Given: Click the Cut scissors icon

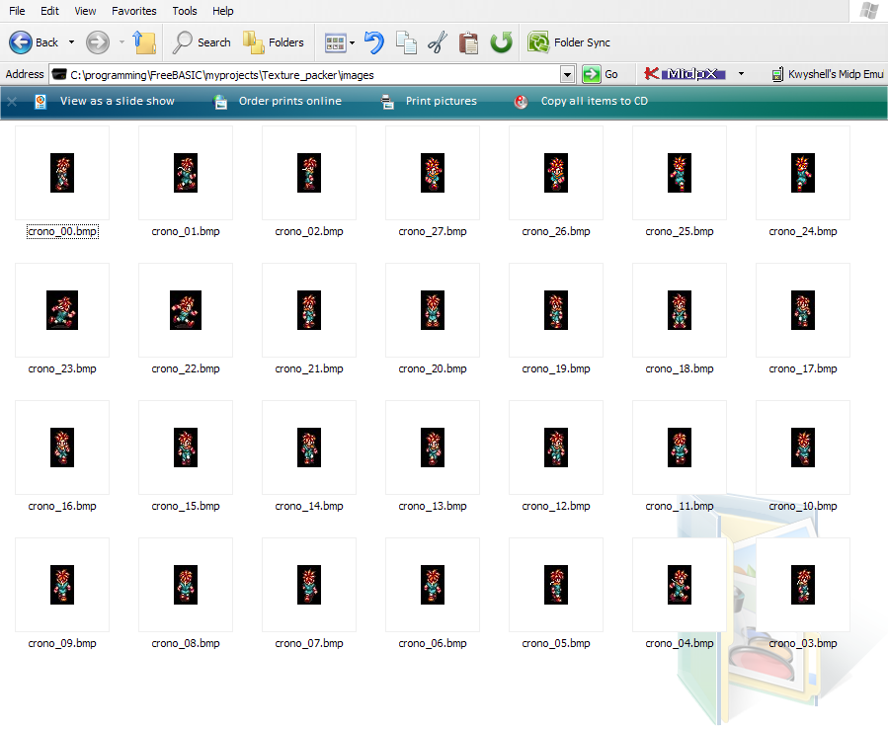Looking at the screenshot, I should point(438,42).
